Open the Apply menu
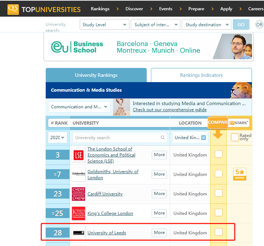Viewport: 264px width, 246px height. 226,9
